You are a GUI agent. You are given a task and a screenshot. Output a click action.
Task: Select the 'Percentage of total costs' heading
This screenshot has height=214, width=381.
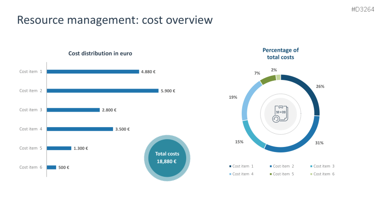point(280,54)
